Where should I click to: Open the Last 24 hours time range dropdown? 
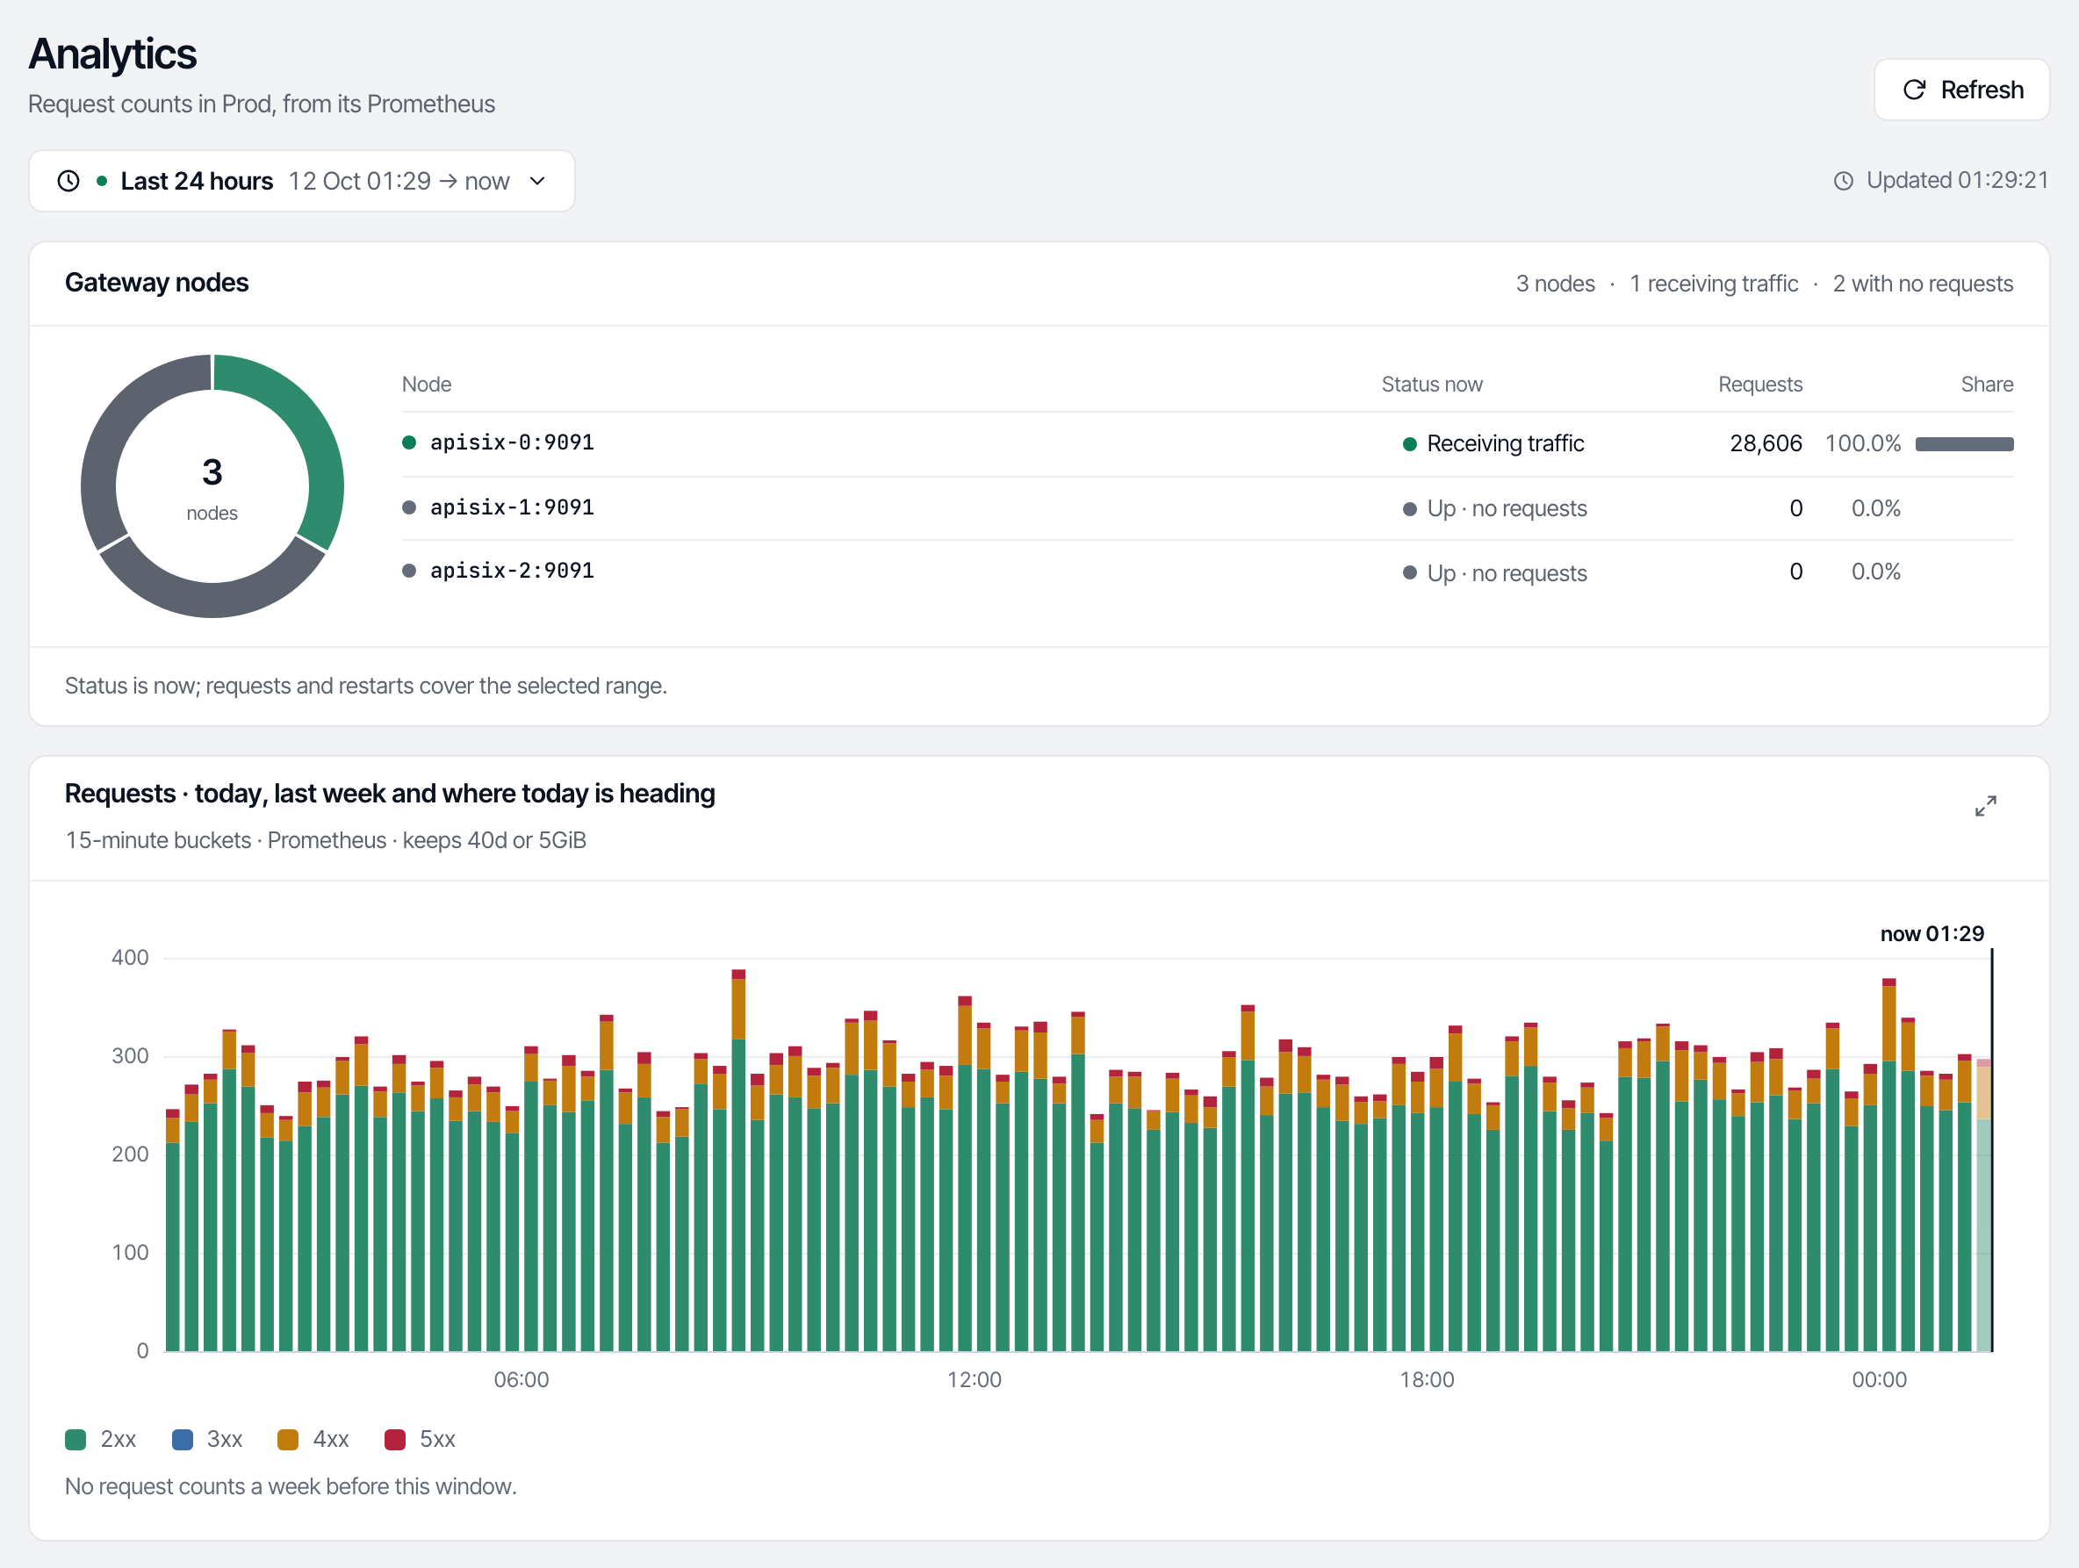[302, 181]
